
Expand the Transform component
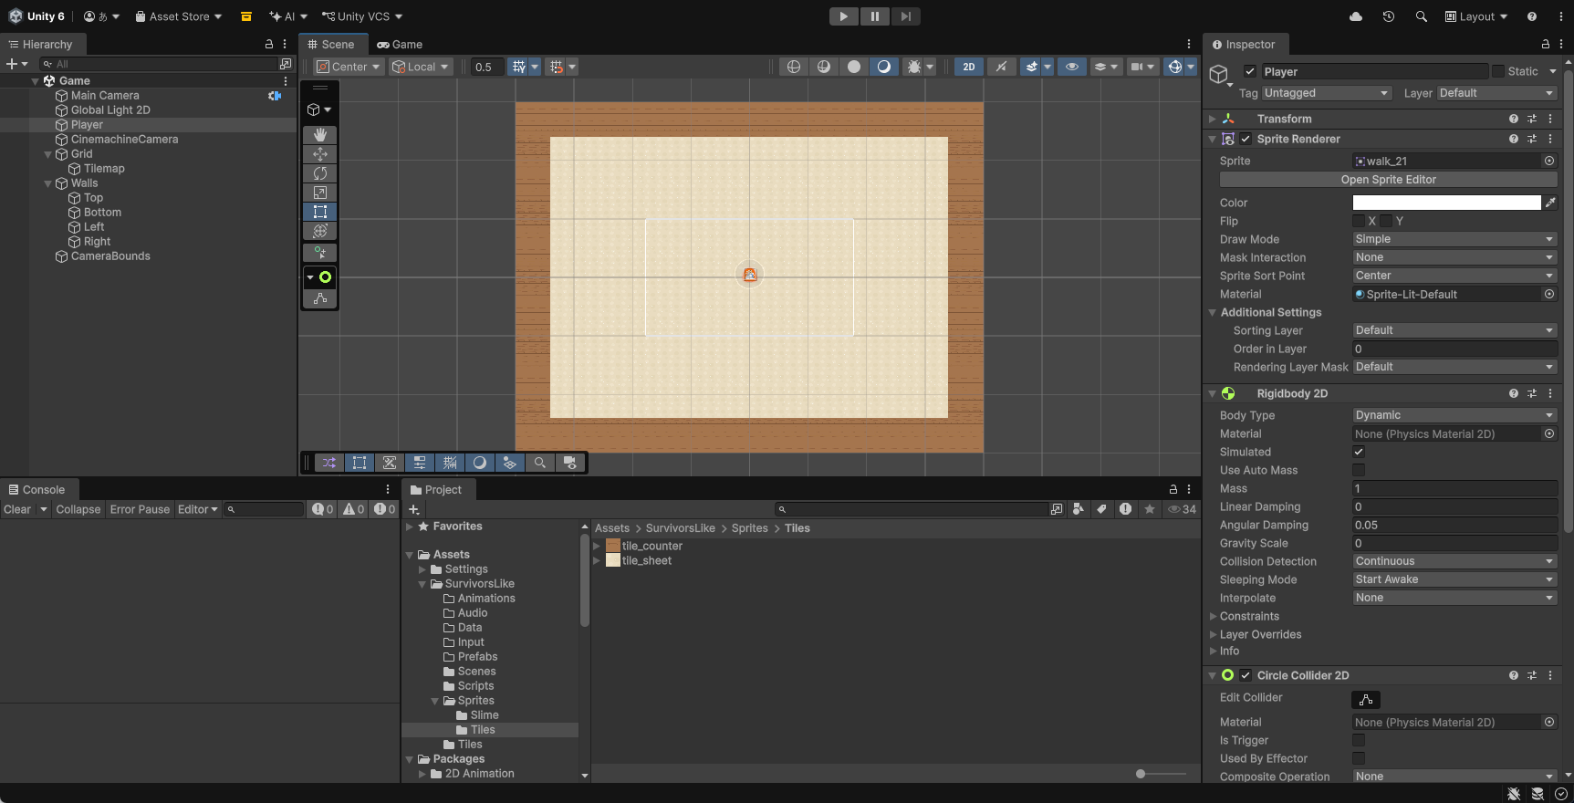point(1213,119)
